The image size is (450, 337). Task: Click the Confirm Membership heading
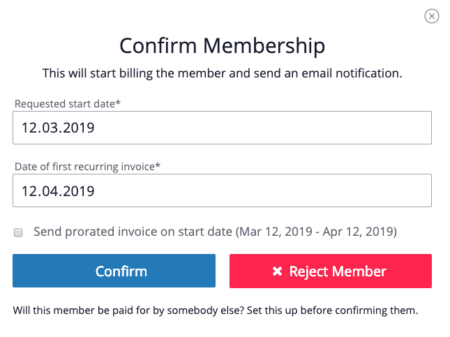point(223,45)
